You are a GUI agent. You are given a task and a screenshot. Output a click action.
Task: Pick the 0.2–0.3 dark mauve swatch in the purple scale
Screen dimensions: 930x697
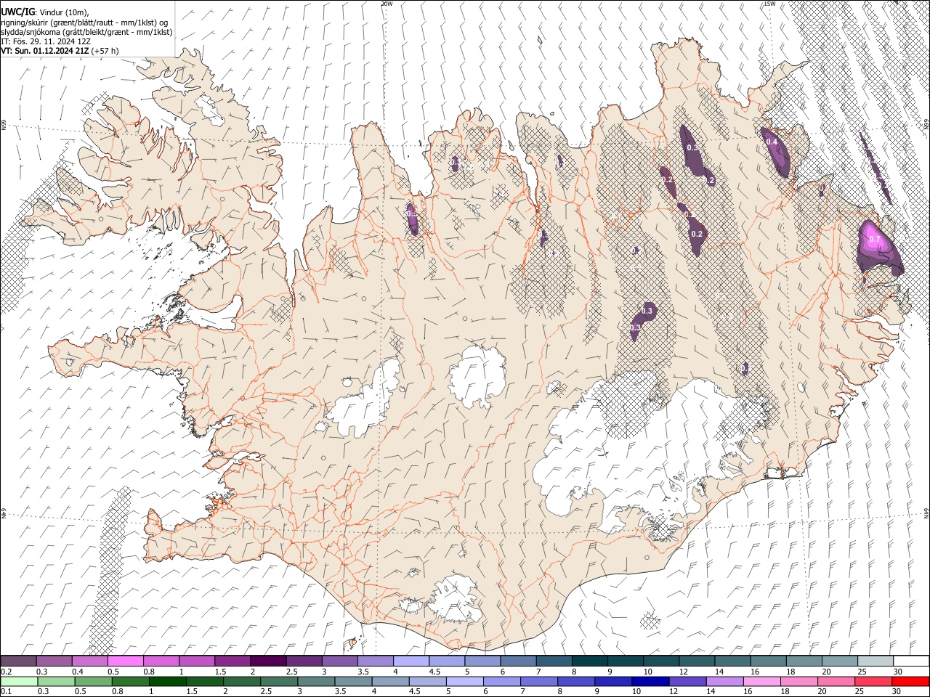(x=18, y=661)
